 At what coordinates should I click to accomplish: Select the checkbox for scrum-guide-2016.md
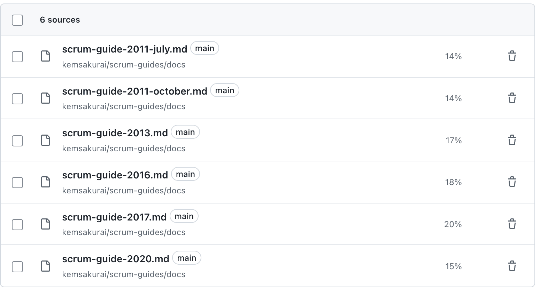[17, 182]
